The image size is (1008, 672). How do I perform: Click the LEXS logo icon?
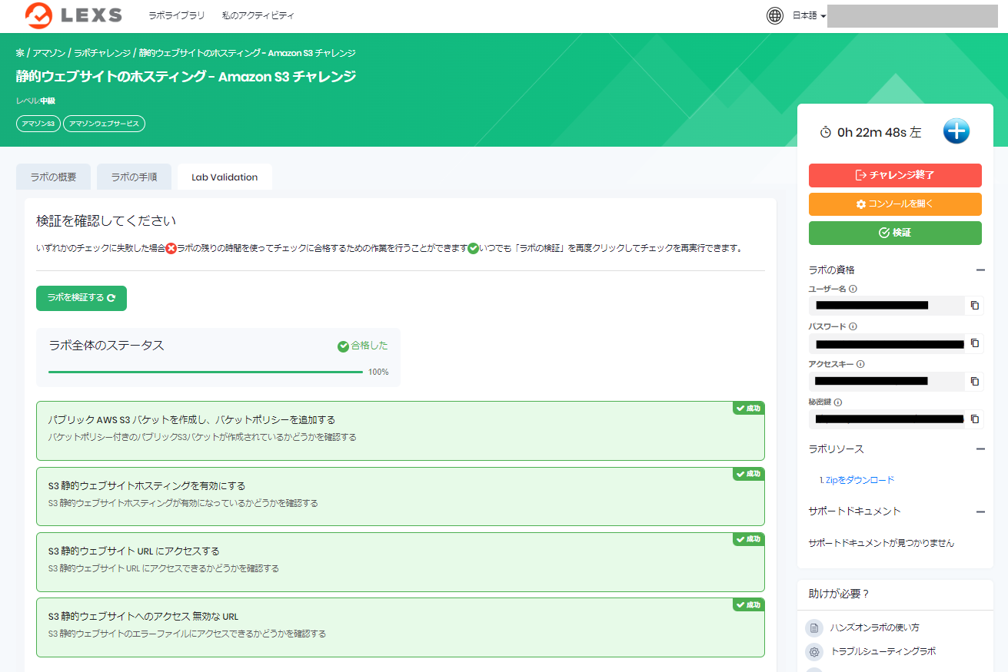(39, 15)
